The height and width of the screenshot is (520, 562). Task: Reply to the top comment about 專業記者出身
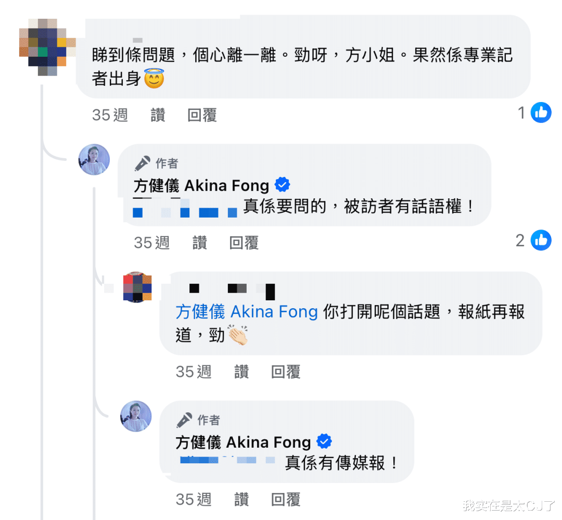[x=202, y=115]
